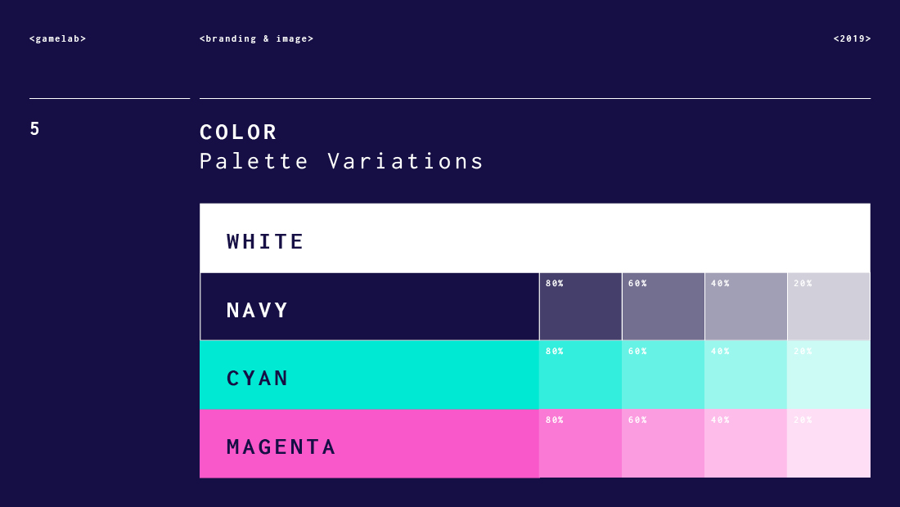This screenshot has width=900, height=507.
Task: Click the <2019> year label
Action: pos(852,38)
